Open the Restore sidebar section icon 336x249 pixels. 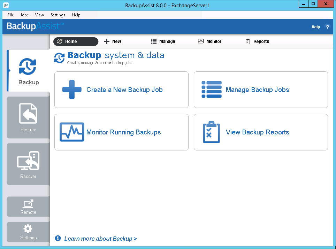(x=28, y=113)
